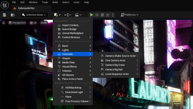This screenshot has width=193, height=109.
Task: Add a Cine Camera Actor
Action: (x=116, y=61)
